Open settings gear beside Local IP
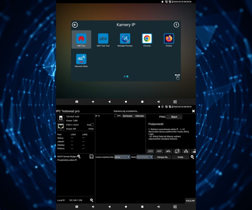Image resolution: width=252 pixels, height=210 pixels. coord(92,200)
